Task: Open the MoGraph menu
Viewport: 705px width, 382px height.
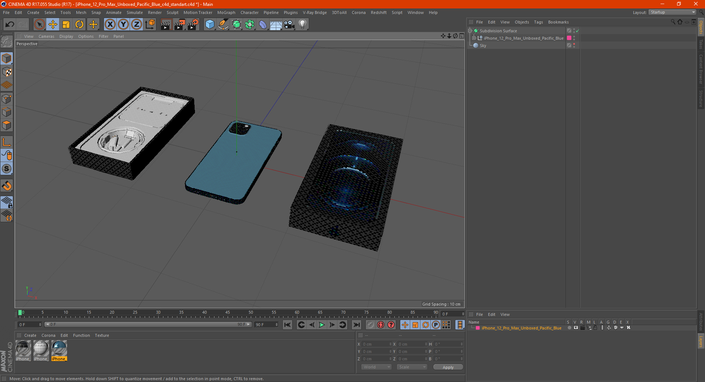Action: [x=226, y=12]
